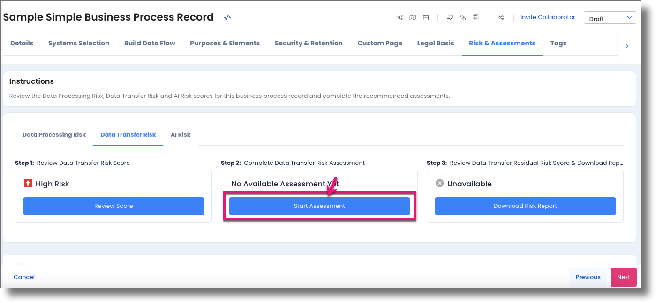Expand hidden tabs with the right chevron arrow
Image resolution: width=656 pixels, height=303 pixels.
click(x=627, y=46)
